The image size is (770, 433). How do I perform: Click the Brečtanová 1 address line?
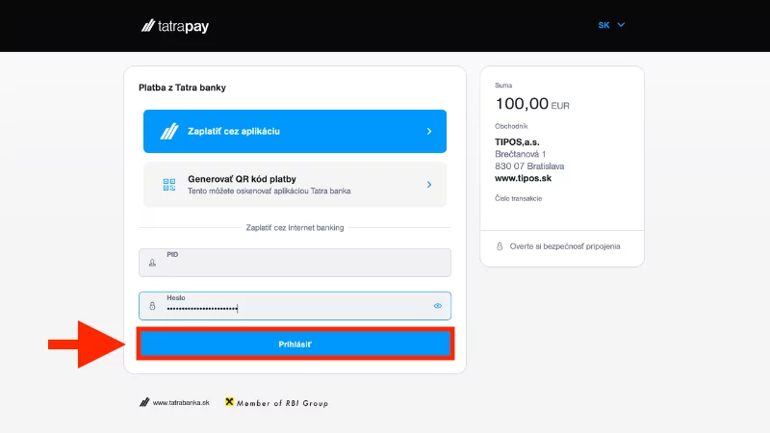pyautogui.click(x=520, y=154)
